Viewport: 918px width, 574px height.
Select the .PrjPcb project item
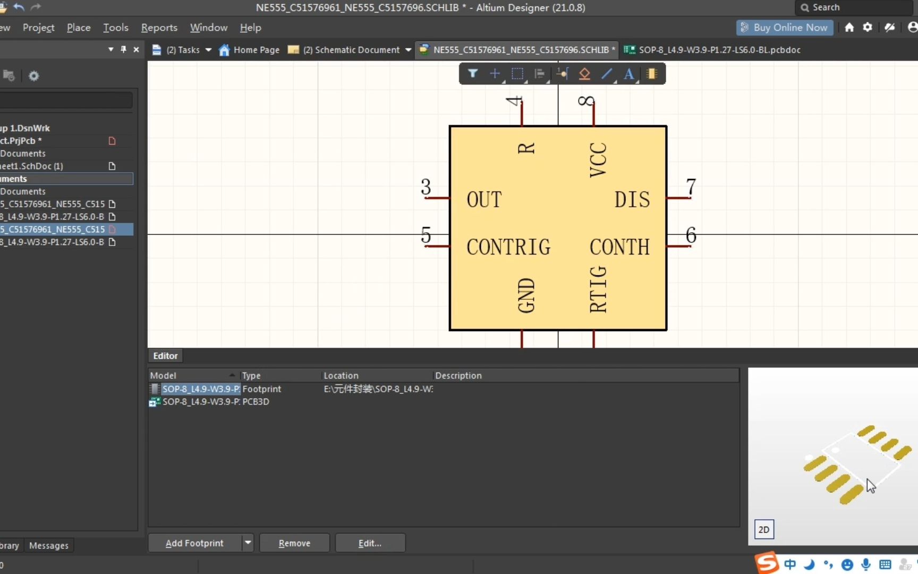[x=66, y=141]
